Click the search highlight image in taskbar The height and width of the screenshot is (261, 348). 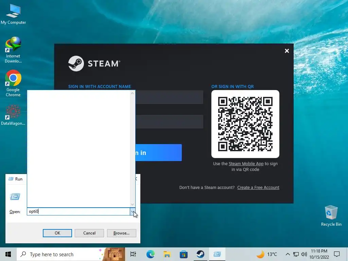[113, 254]
